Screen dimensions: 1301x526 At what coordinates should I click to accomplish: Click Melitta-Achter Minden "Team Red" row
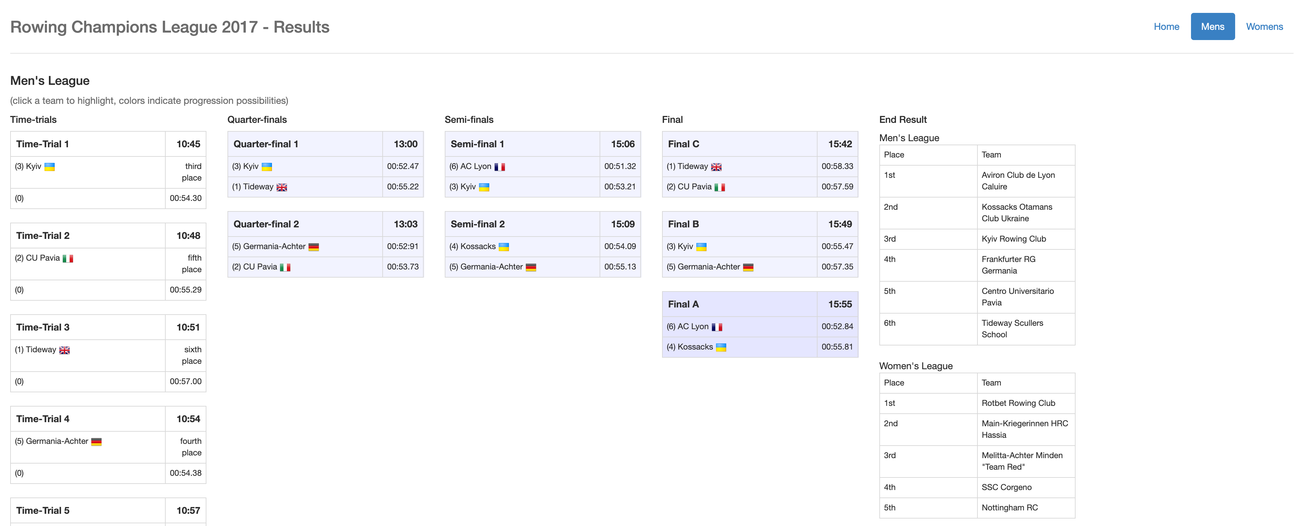[x=977, y=462]
